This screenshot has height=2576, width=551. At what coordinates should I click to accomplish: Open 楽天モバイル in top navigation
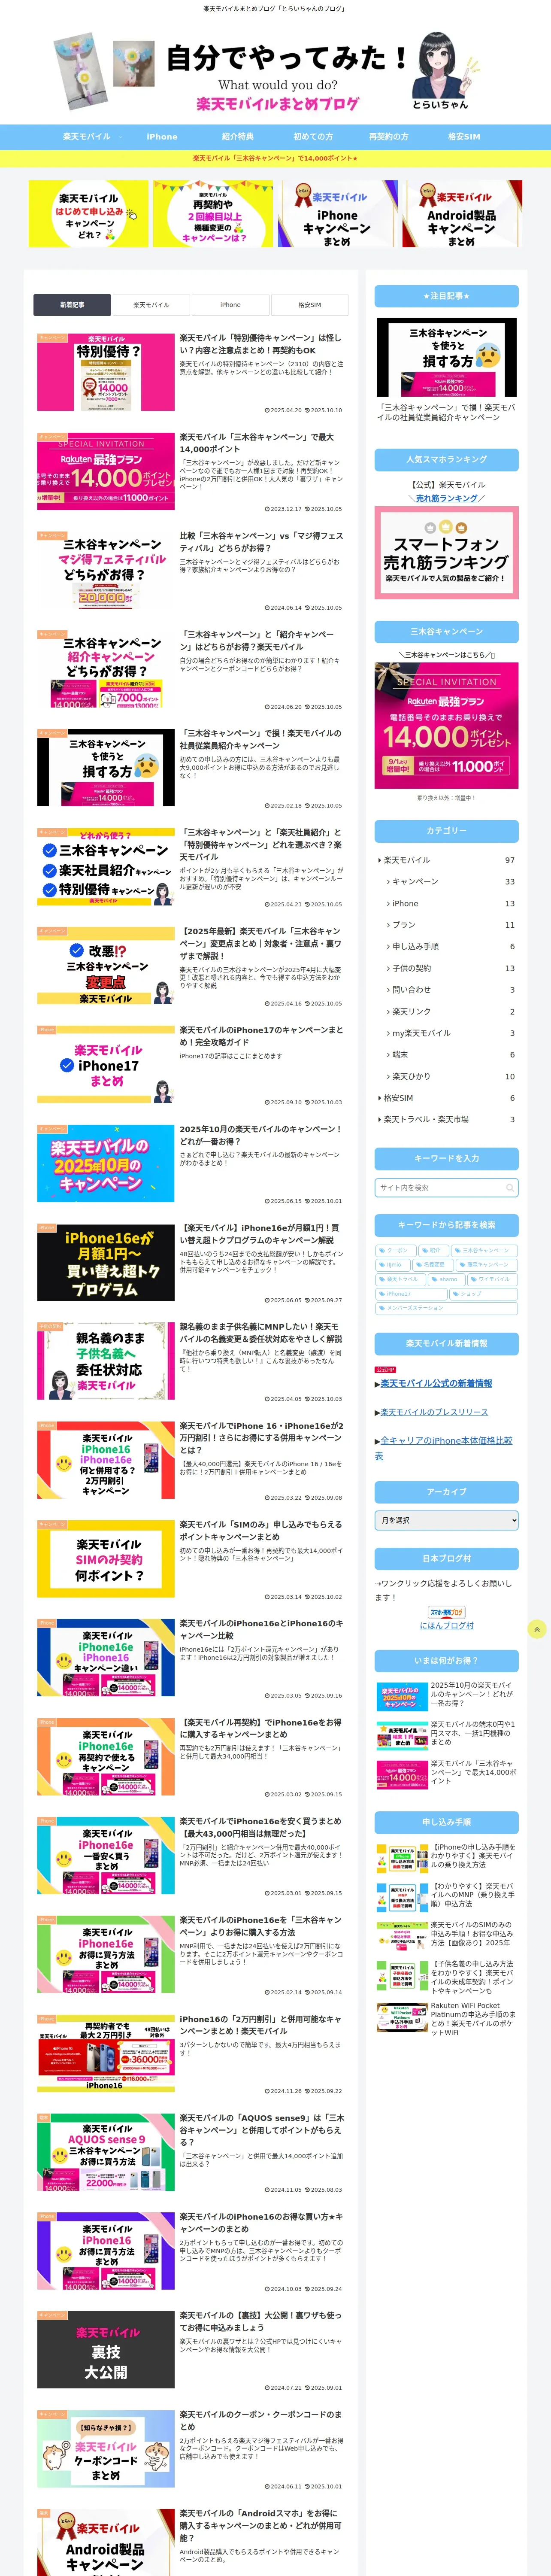coord(87,136)
